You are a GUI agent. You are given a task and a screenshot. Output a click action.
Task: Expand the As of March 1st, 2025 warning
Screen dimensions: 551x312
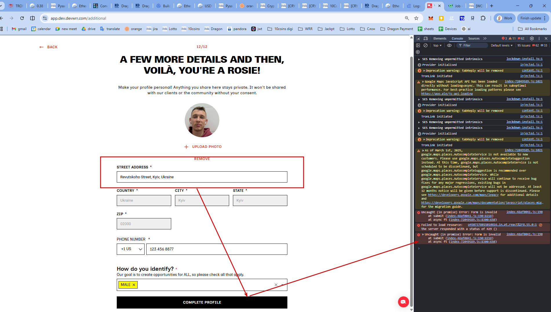pos(423,151)
